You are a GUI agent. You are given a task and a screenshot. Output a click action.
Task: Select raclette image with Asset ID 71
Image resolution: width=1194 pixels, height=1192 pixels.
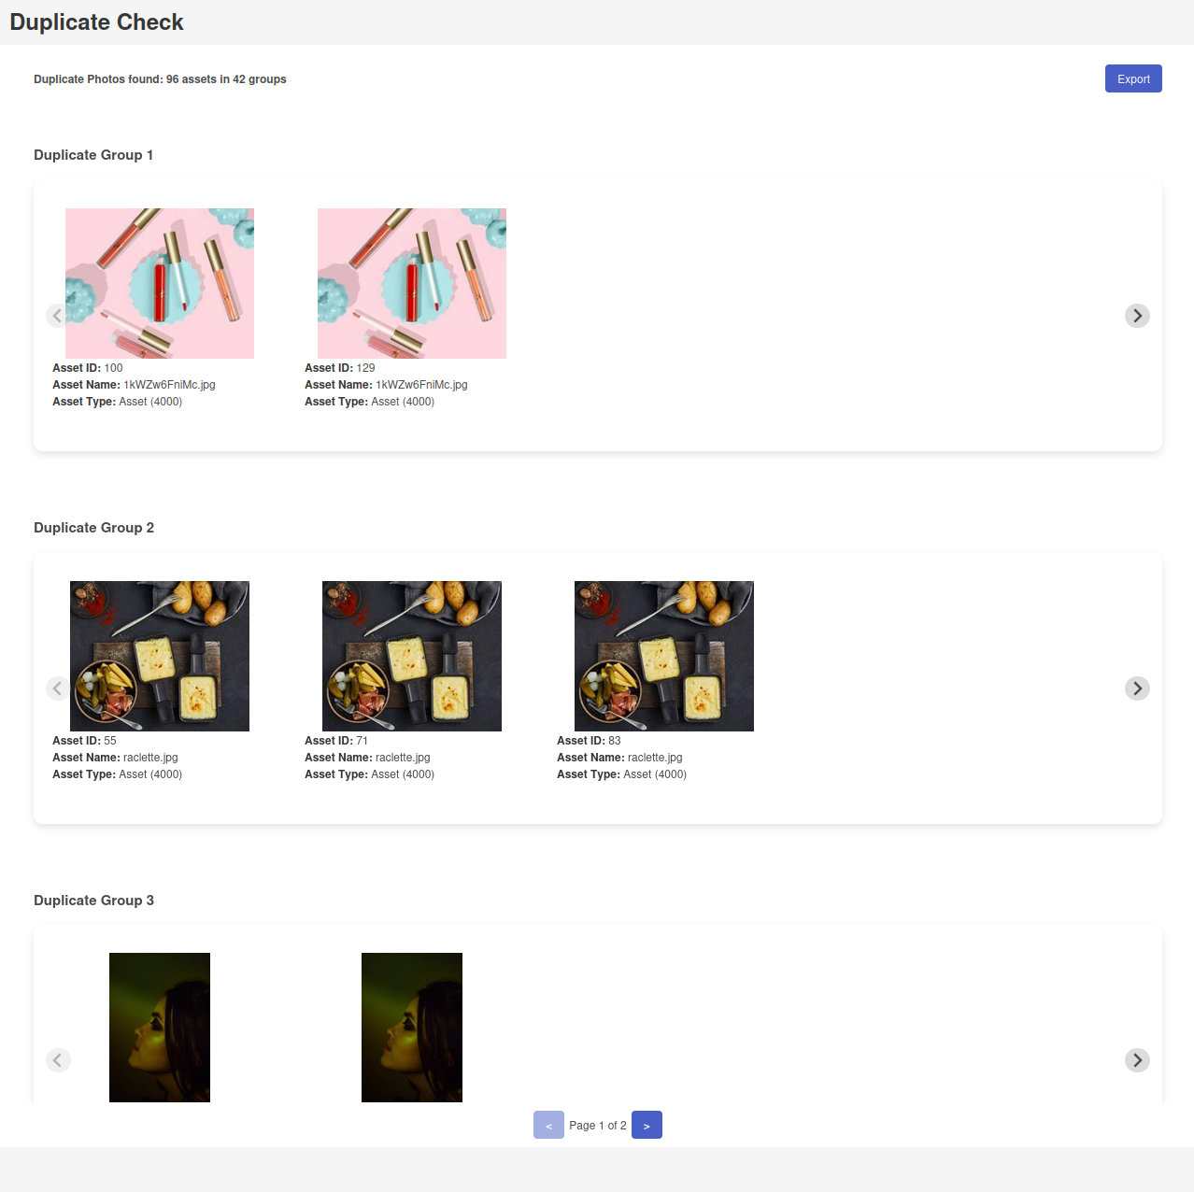click(x=412, y=656)
